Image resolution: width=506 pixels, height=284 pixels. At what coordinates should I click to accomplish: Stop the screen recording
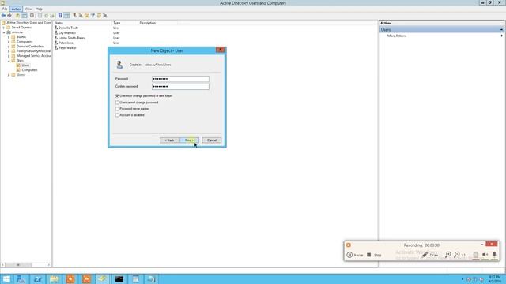[x=374, y=255]
